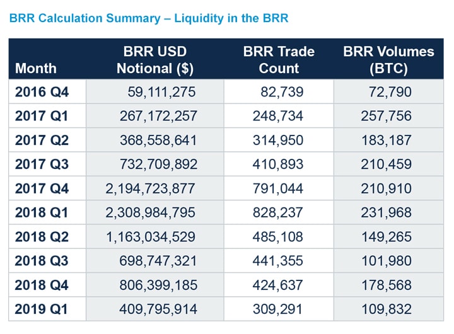Click the 2017 Q1 row label
This screenshot has width=454, height=334.
pos(42,116)
